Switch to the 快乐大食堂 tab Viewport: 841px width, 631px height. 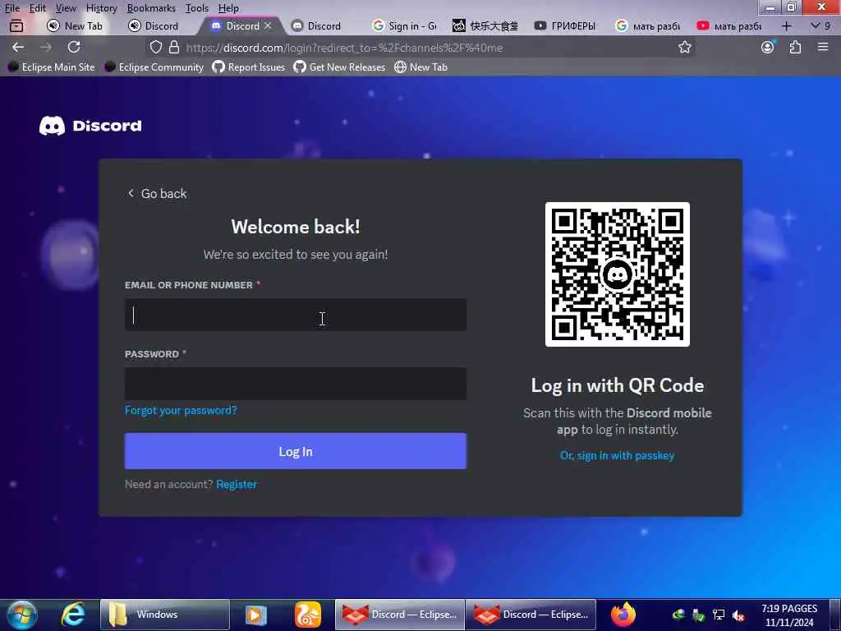486,25
